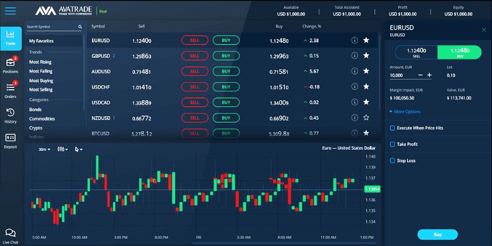Select the 1.12480 BUY toggle
The image size is (492, 246).
click(459, 52)
